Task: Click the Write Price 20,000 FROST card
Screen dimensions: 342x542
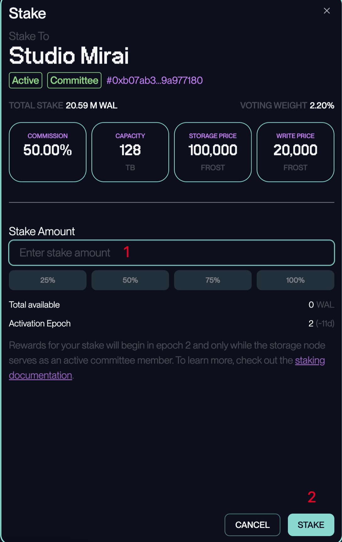Action: (x=296, y=152)
